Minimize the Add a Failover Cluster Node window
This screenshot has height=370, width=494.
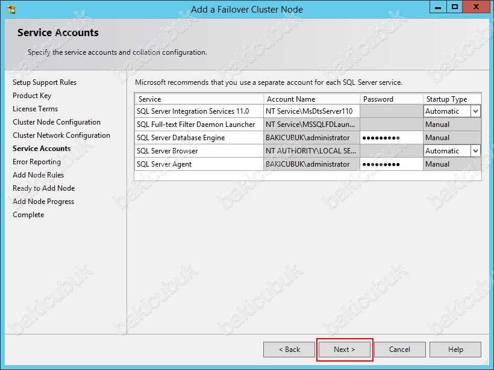pyautogui.click(x=438, y=7)
